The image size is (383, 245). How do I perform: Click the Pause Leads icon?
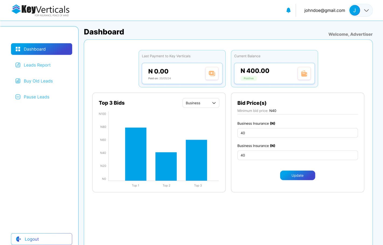pos(18,97)
